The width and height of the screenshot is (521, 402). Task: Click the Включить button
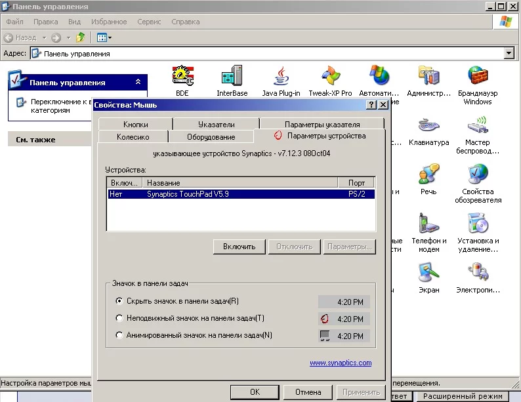(240, 247)
